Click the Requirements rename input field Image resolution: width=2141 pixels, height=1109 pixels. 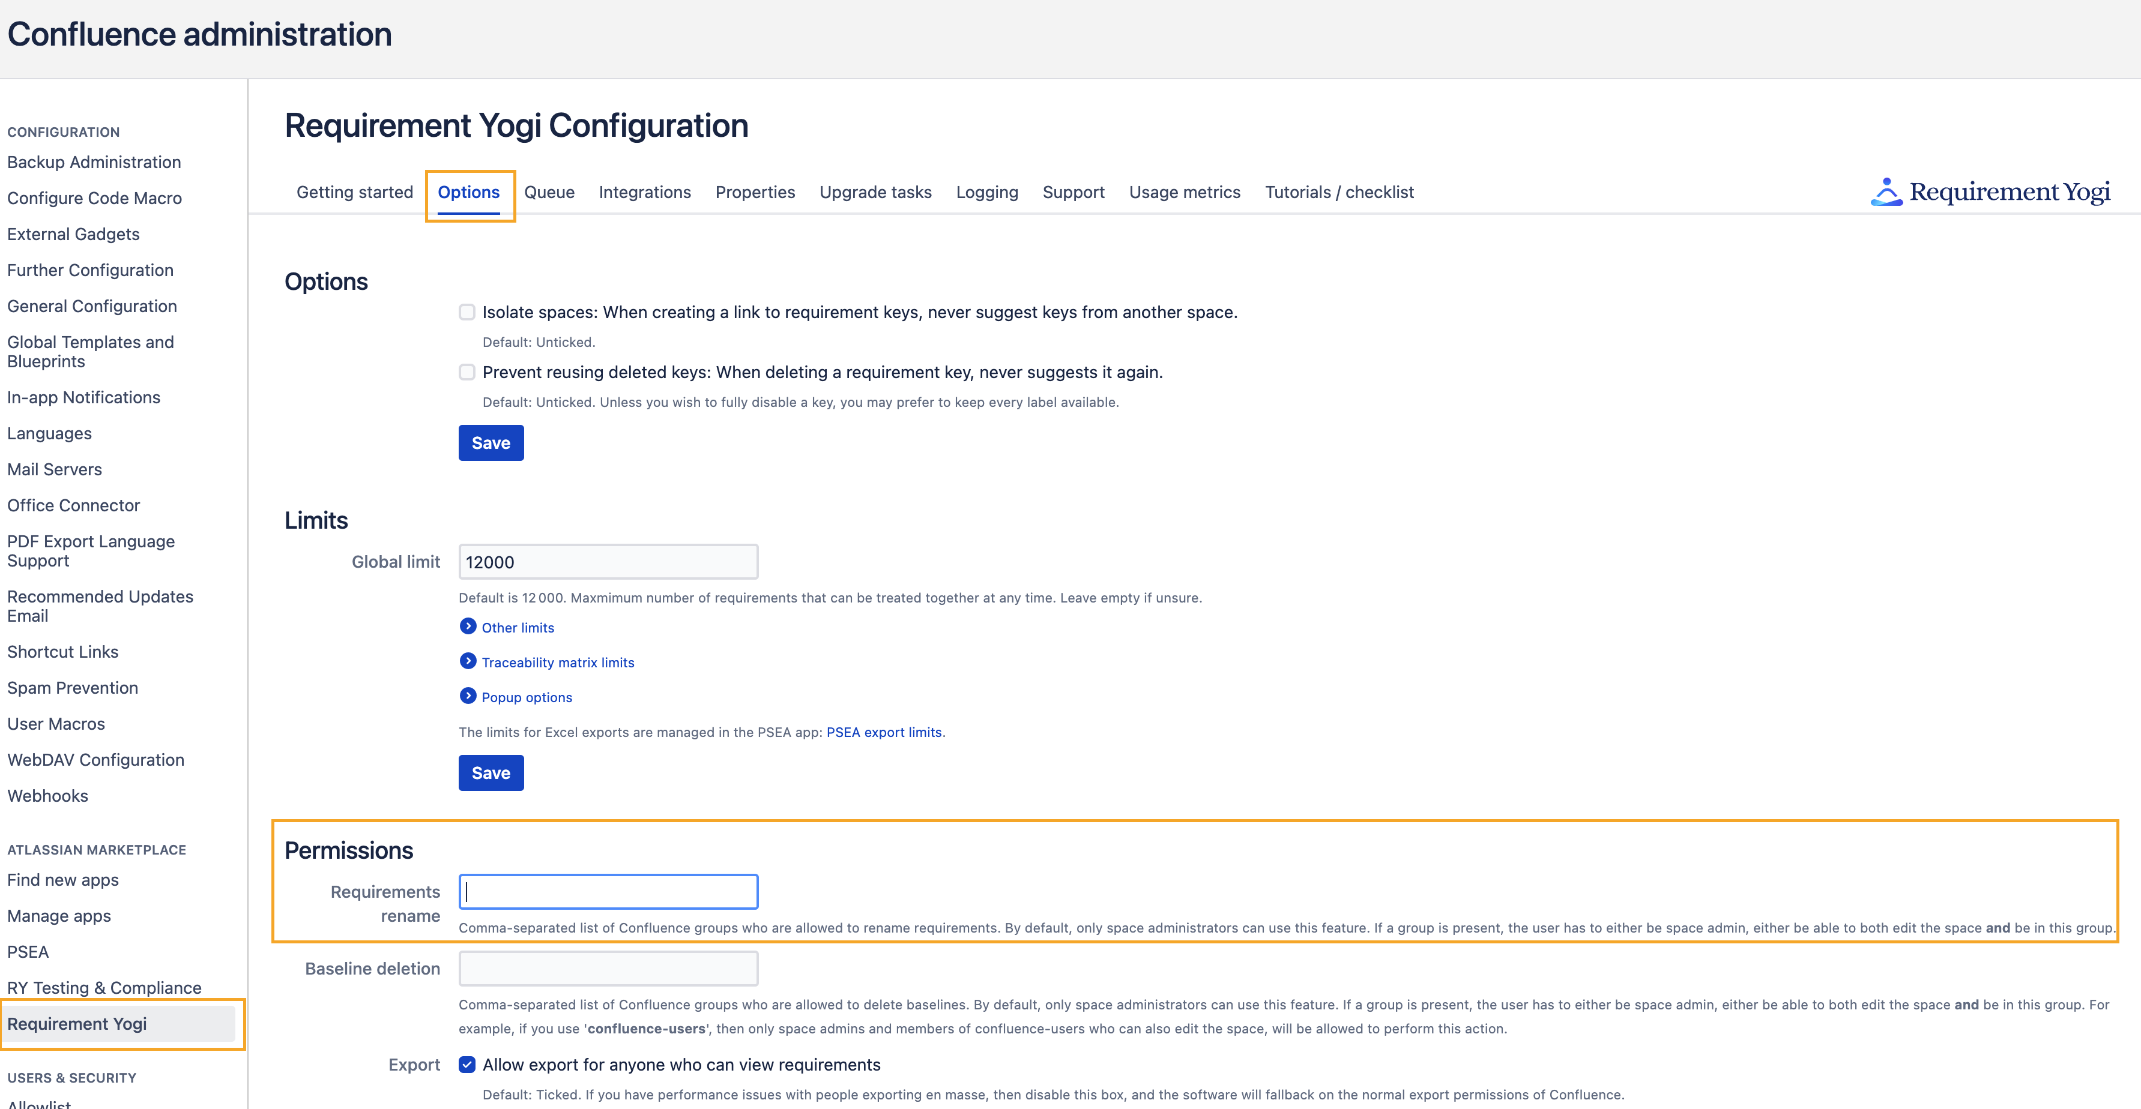tap(608, 891)
